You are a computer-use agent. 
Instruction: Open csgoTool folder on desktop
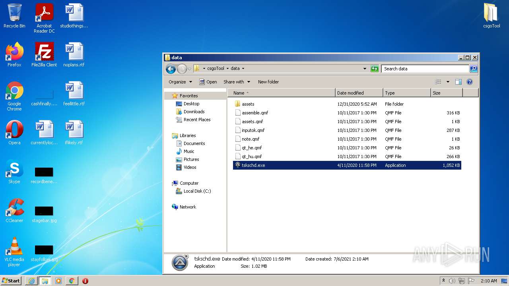[492, 16]
